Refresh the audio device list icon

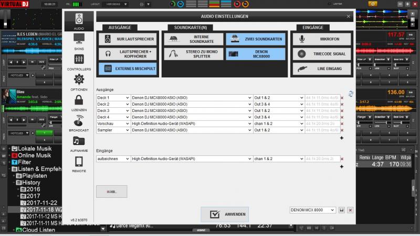point(351,94)
